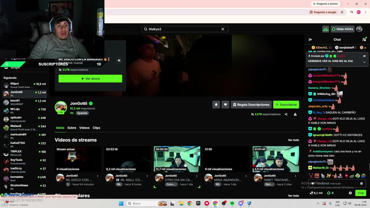Open TRIPLEX channel in sidebar
Viewport: 370px width, 208px height.
point(25,153)
